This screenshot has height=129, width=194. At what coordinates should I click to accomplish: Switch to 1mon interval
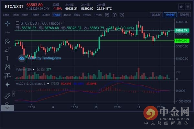[x=98, y=15]
